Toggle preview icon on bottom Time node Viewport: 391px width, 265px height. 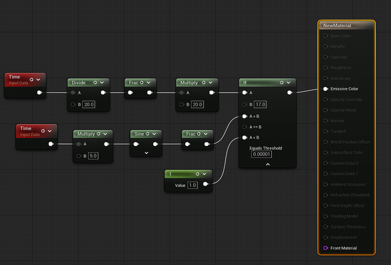(43, 131)
